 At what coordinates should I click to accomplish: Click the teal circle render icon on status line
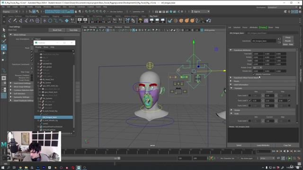pyautogui.click(x=171, y=11)
